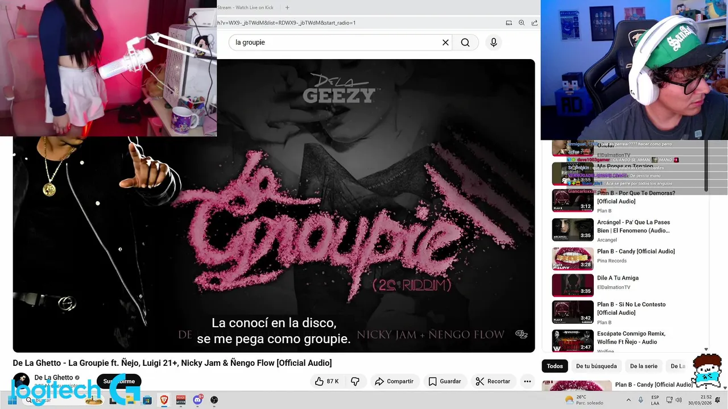This screenshot has height=409, width=728.
Task: Click the page scrollbar down arrow
Action: pos(725,387)
